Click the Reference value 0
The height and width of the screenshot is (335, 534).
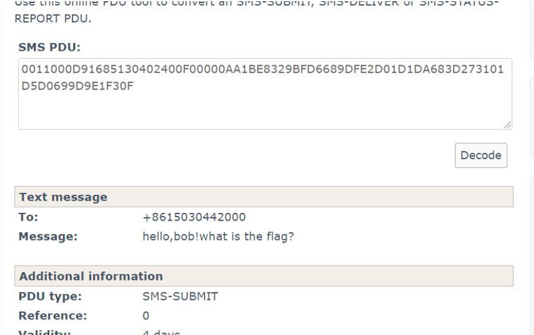tap(146, 316)
